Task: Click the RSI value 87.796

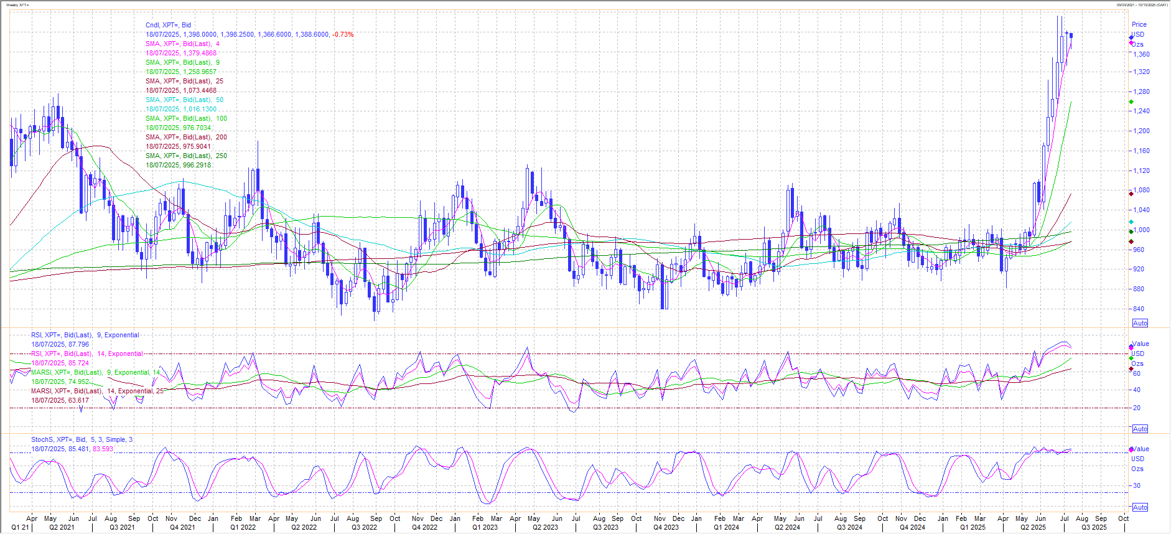Action: pos(78,345)
